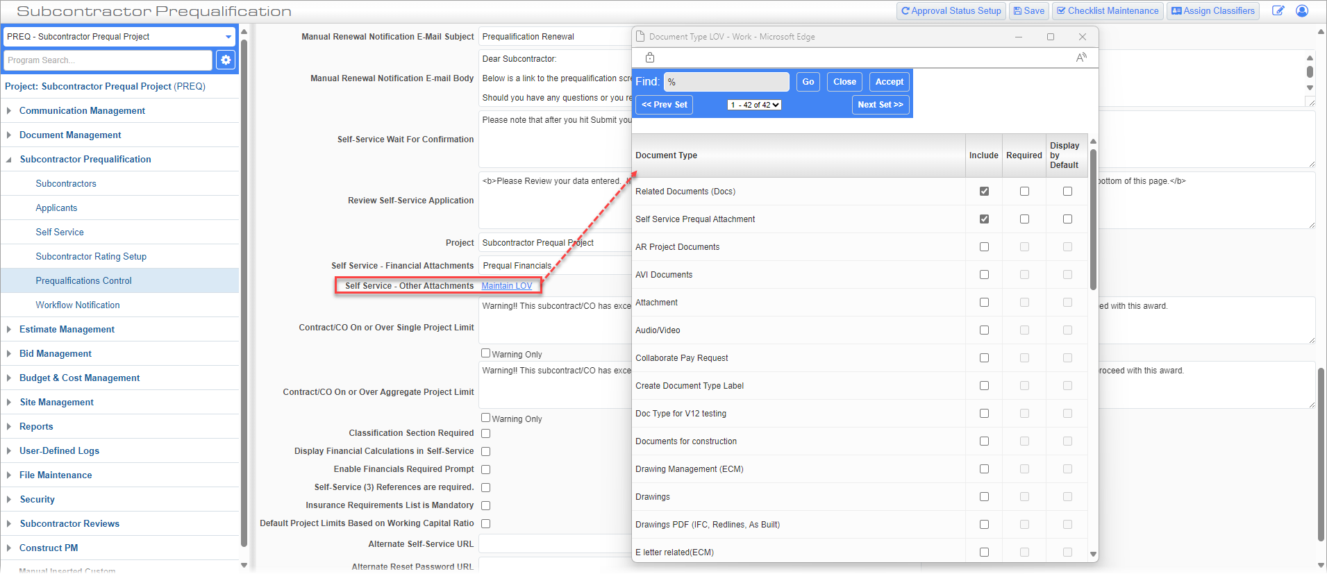
Task: Go to Prev Set of document types
Action: click(x=665, y=105)
